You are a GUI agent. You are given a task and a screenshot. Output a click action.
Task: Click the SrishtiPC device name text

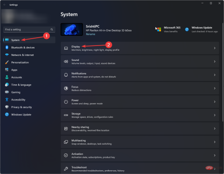coord(93,27)
